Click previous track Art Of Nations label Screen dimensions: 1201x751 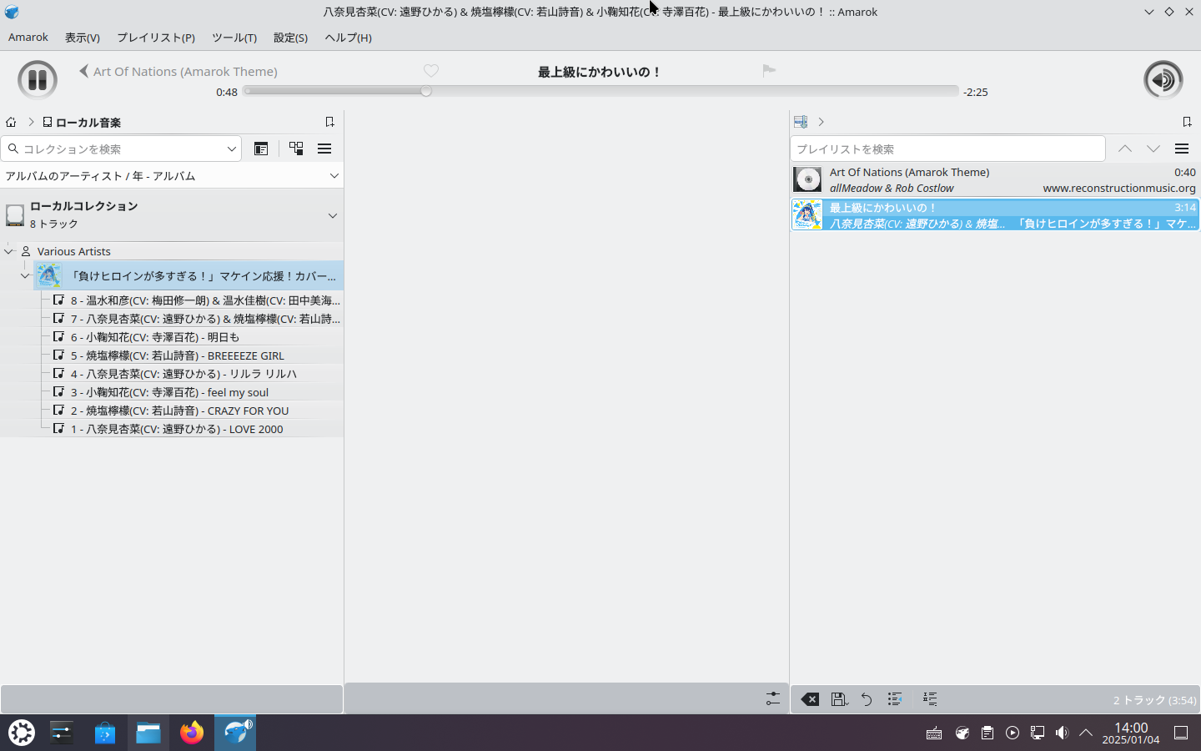(x=184, y=72)
